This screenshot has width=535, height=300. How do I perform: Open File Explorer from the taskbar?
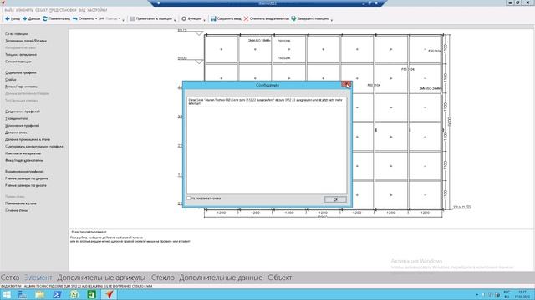click(39, 294)
